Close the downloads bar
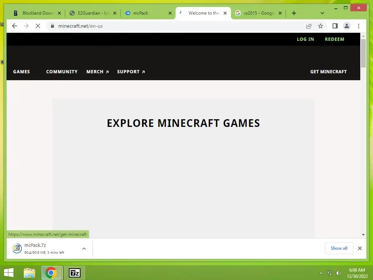The height and width of the screenshot is (280, 373). [360, 248]
